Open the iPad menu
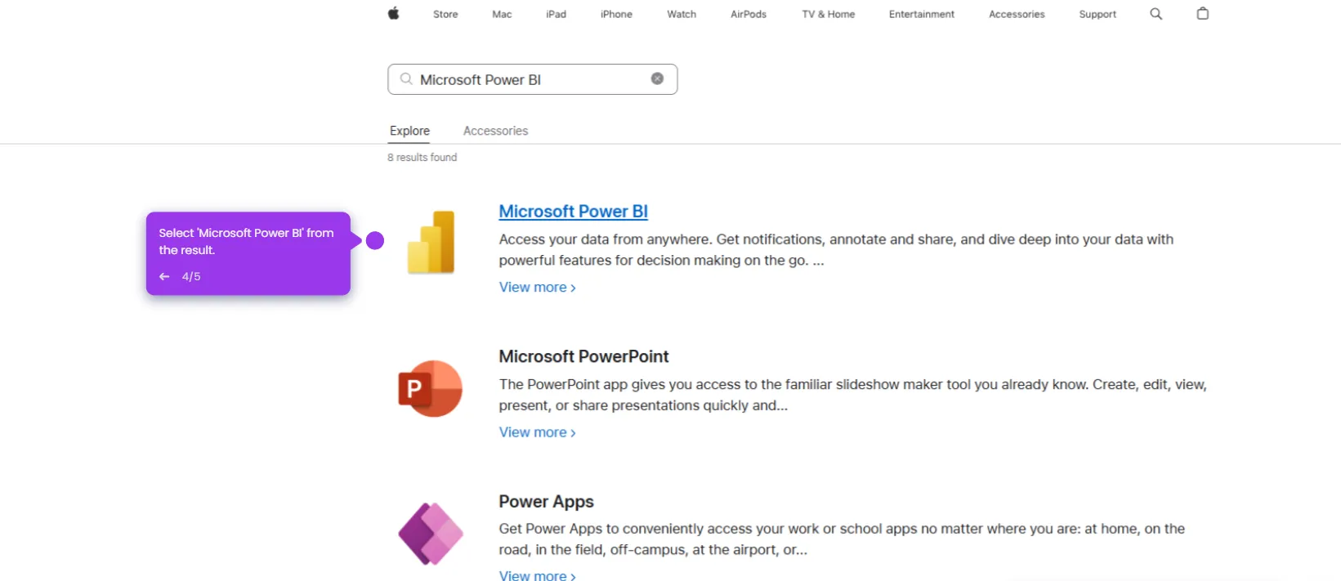 556,14
